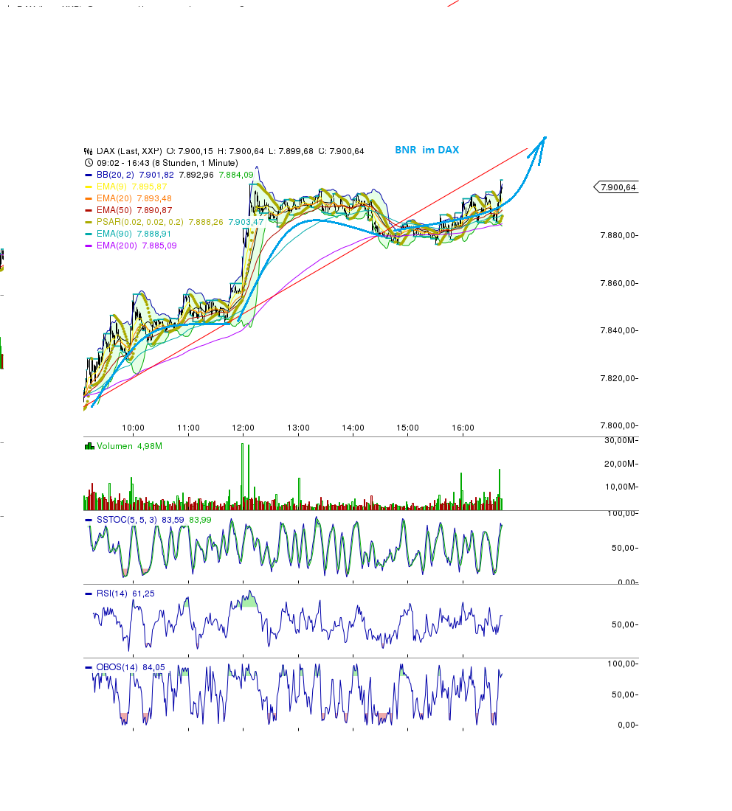Click the 7.860,00 price axis label
This screenshot has width=732, height=811.
tap(618, 283)
